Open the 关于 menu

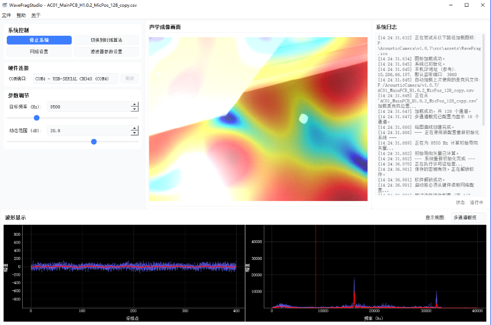36,15
